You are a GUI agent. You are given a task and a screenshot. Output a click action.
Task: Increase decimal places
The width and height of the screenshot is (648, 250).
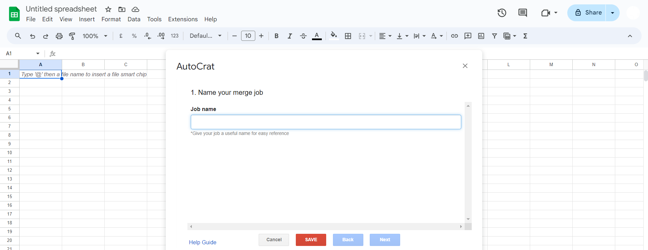pos(161,36)
